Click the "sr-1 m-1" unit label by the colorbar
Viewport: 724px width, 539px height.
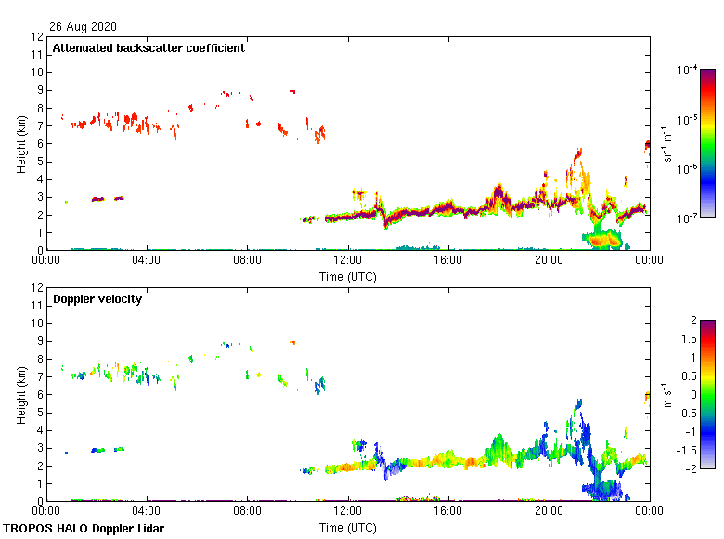click(x=668, y=143)
